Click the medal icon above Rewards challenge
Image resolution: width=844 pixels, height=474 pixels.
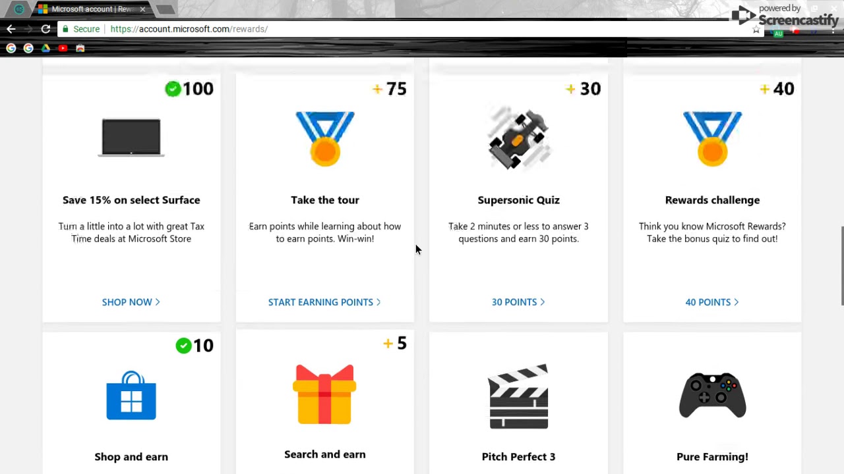click(712, 138)
